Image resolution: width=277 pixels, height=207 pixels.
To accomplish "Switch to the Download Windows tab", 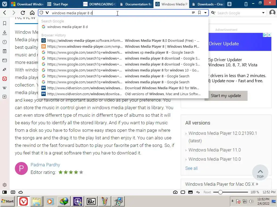I will (x=27, y=4).
